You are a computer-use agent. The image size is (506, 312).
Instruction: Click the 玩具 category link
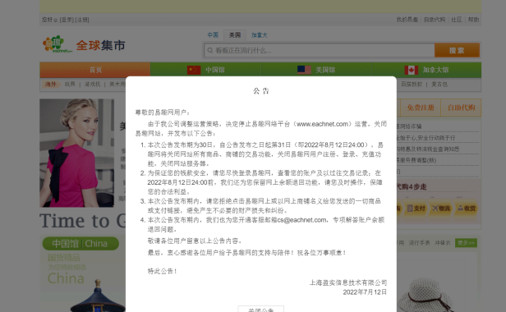[70, 85]
